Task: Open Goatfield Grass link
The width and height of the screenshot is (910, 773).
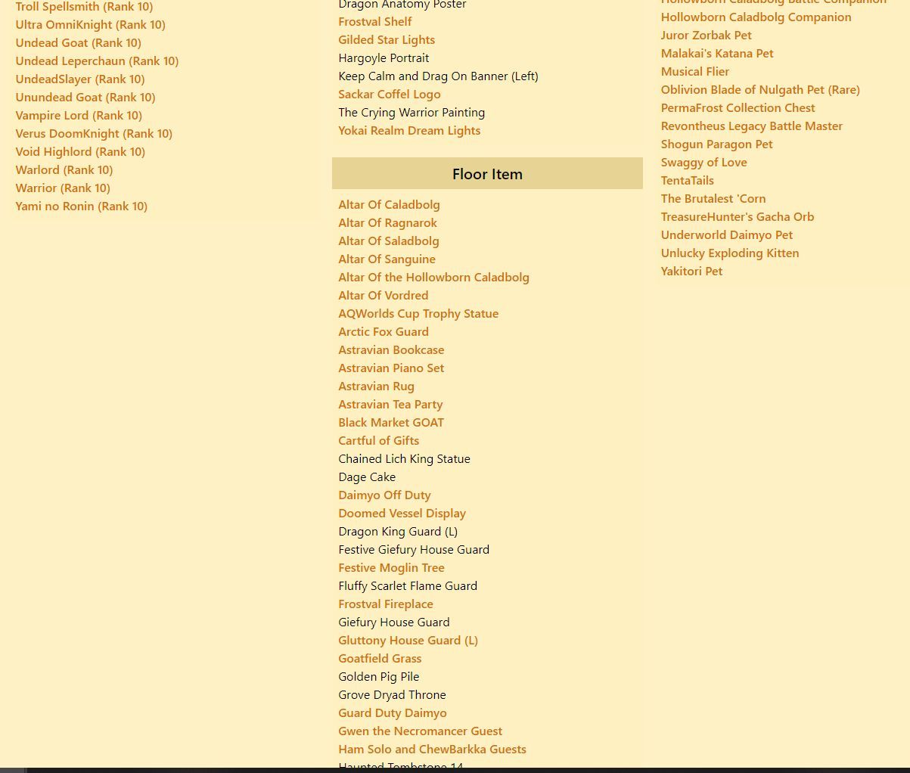Action: coord(380,658)
